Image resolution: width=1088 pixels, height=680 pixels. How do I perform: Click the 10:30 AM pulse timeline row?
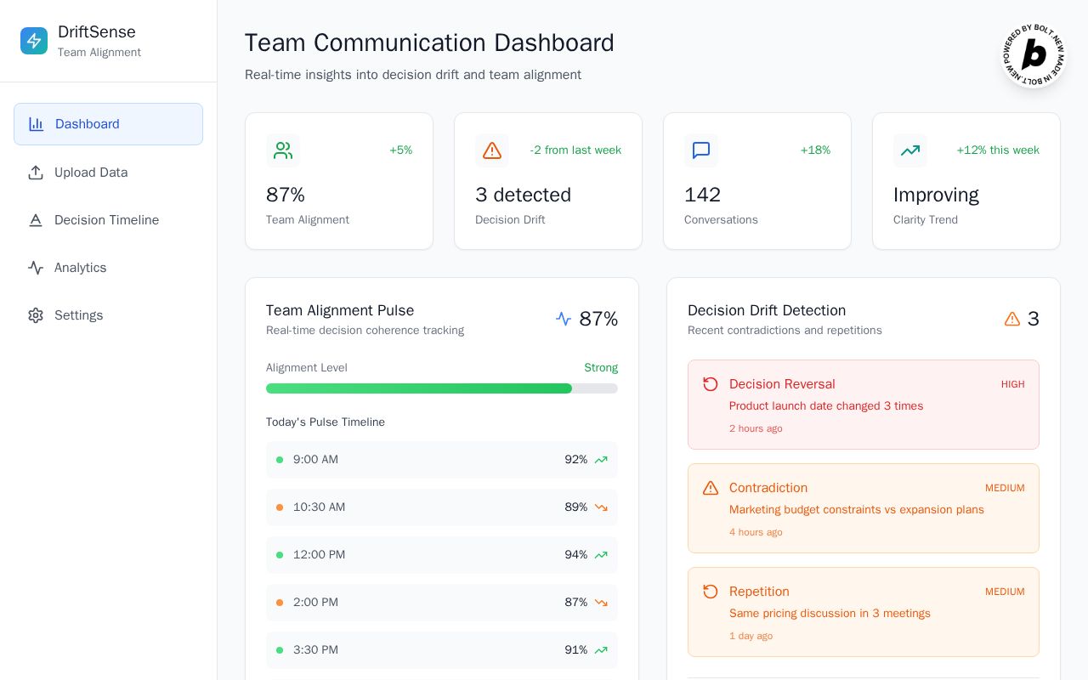tap(442, 507)
